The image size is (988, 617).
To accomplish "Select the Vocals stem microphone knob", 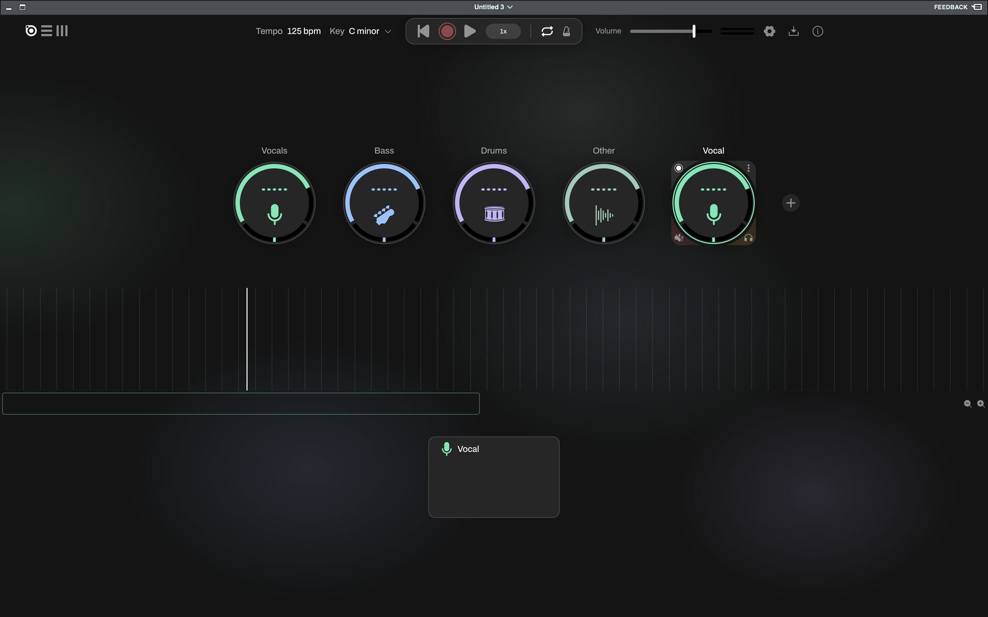I will [274, 203].
